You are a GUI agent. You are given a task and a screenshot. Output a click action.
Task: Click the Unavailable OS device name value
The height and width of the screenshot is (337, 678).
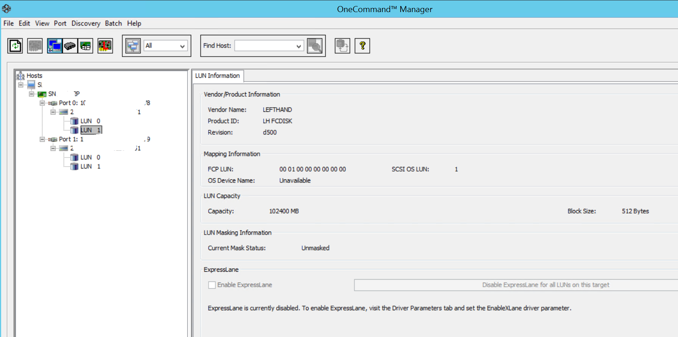tap(295, 181)
